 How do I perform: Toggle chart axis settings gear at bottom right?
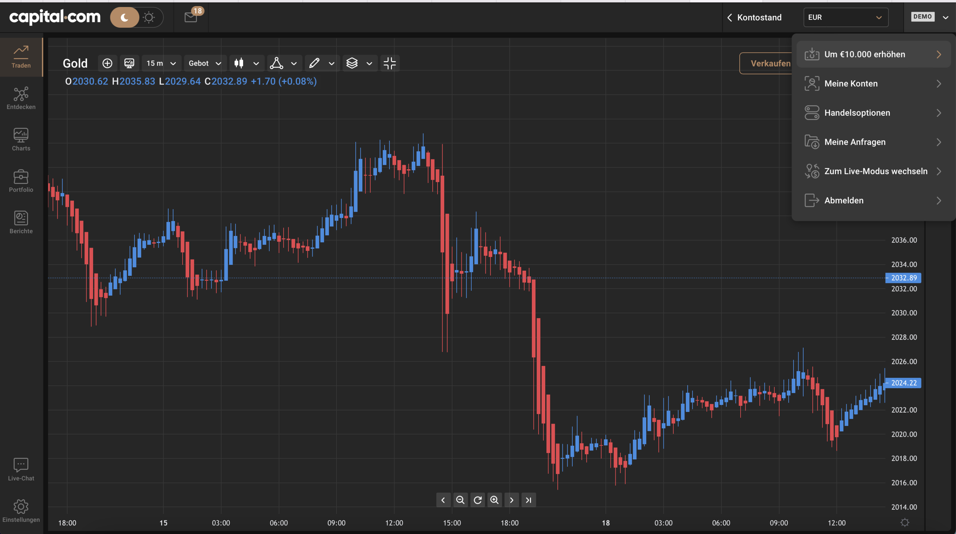(905, 523)
